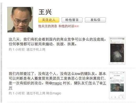Open the 和他的对话 link
Screen dimensions: 136x108
point(66,26)
